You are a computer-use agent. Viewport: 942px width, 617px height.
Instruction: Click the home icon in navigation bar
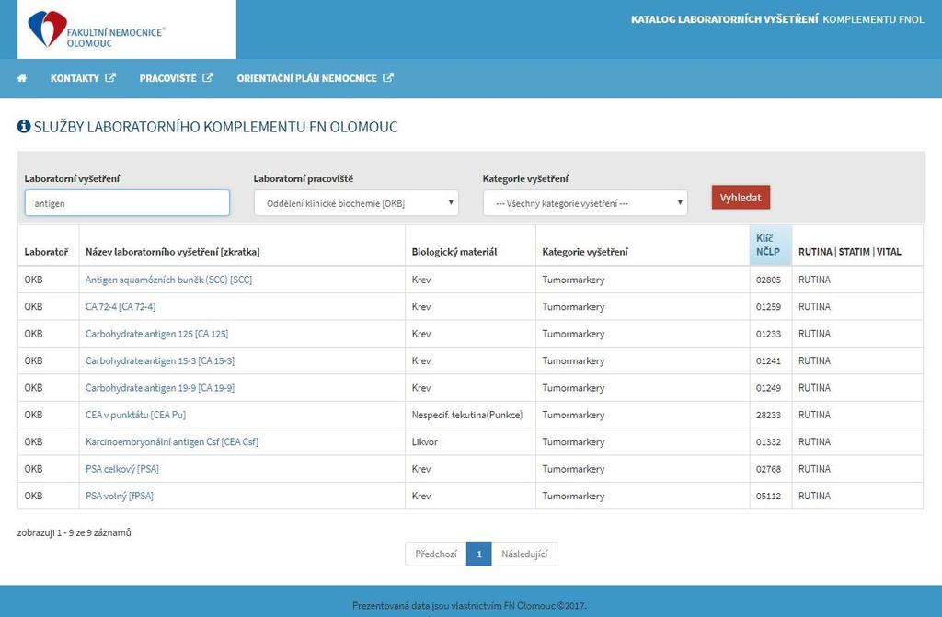click(x=22, y=78)
